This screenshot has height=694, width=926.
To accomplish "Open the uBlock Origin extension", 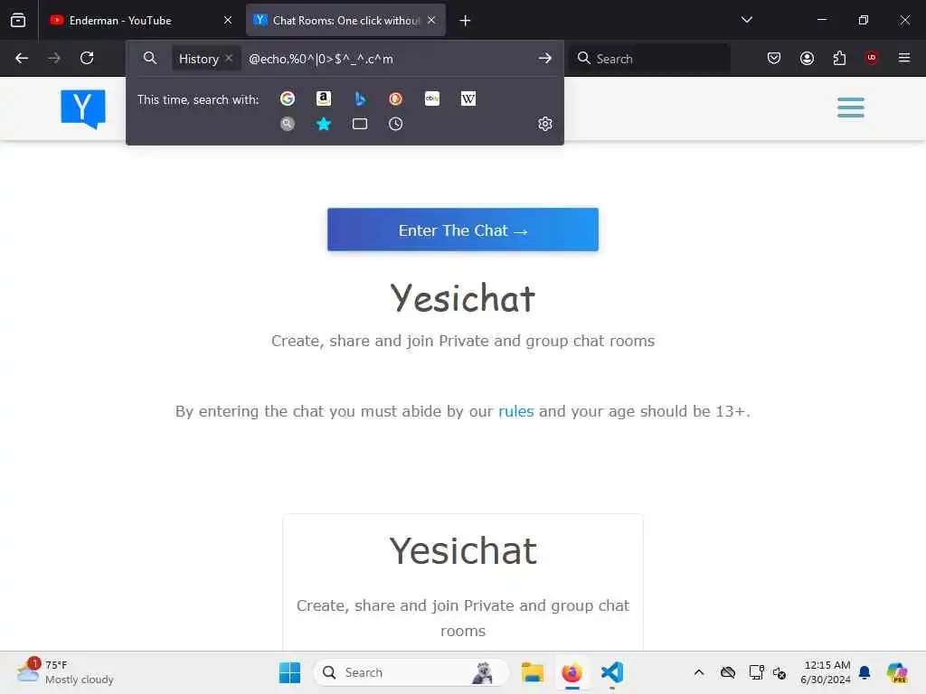I will tap(872, 58).
